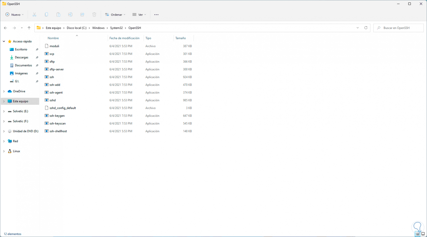Sort by Fecha de modificación column header

(124, 38)
